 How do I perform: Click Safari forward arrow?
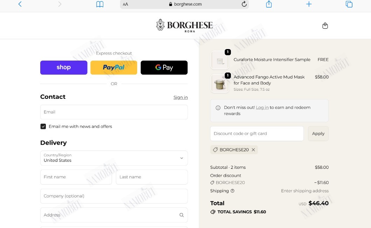click(x=59, y=4)
